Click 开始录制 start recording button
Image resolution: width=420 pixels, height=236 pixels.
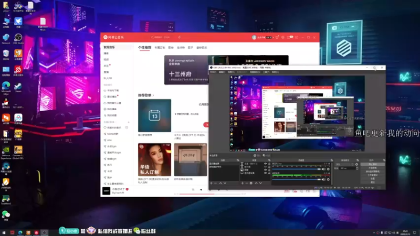(372, 168)
